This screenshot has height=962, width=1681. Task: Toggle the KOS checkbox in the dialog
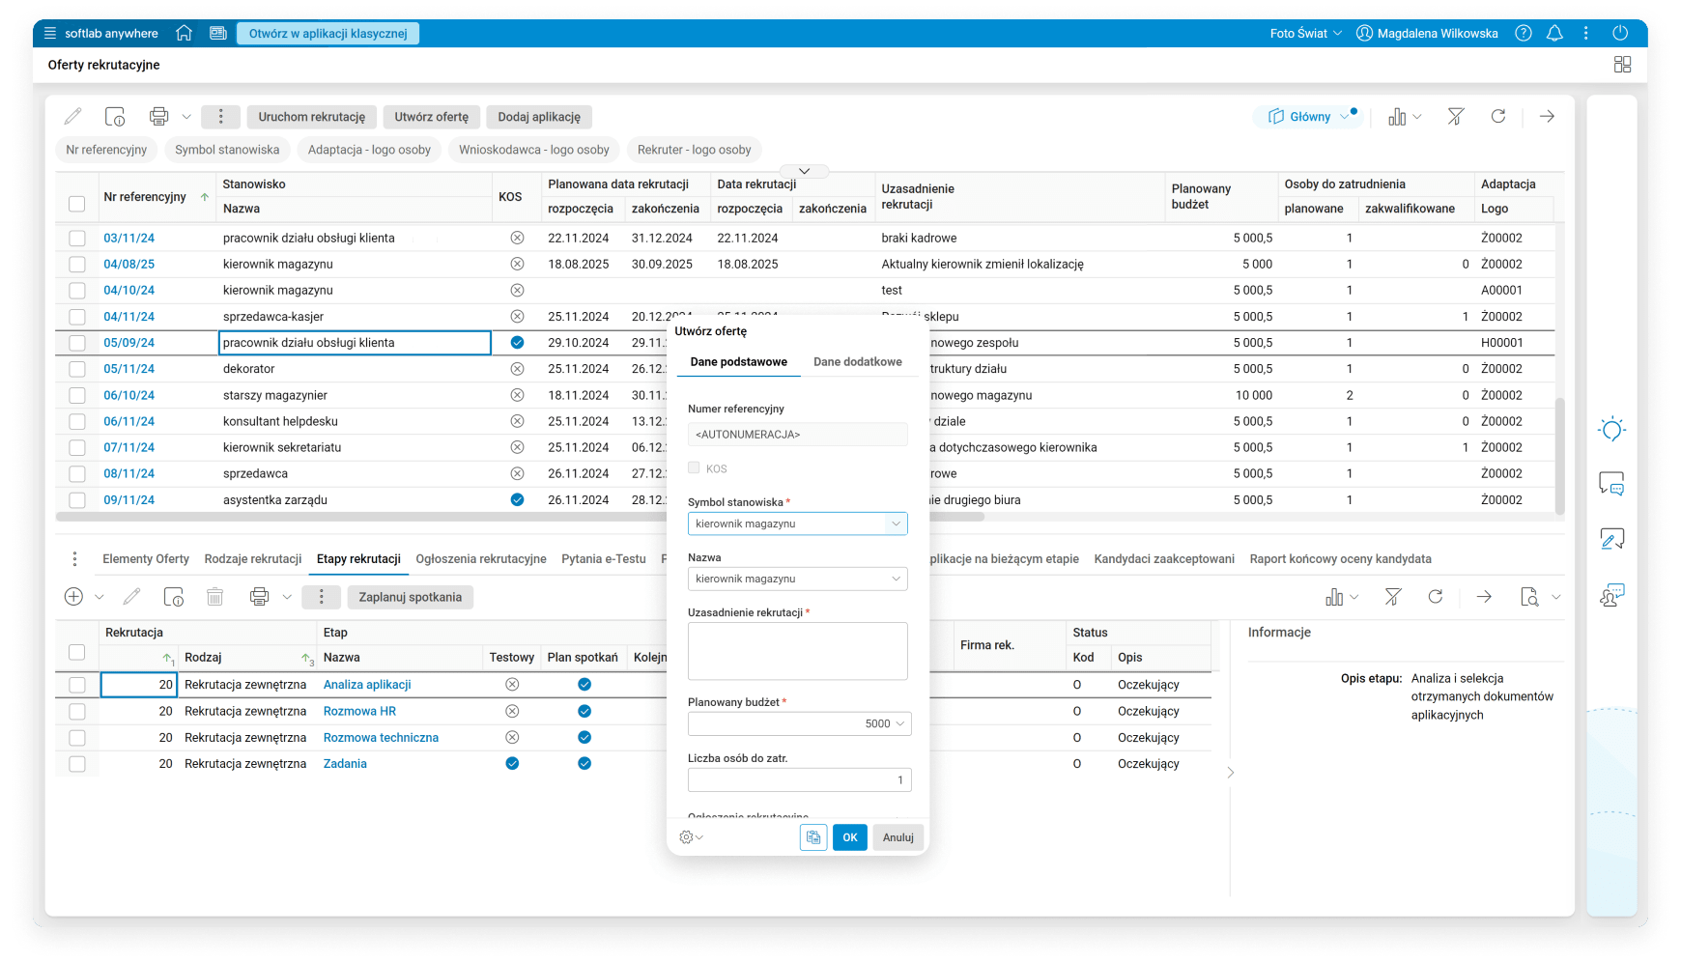[x=694, y=468]
